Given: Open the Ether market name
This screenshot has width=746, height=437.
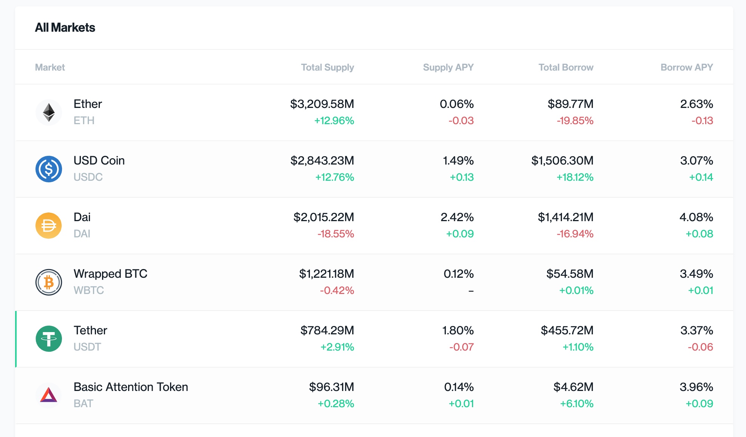Looking at the screenshot, I should 88,104.
